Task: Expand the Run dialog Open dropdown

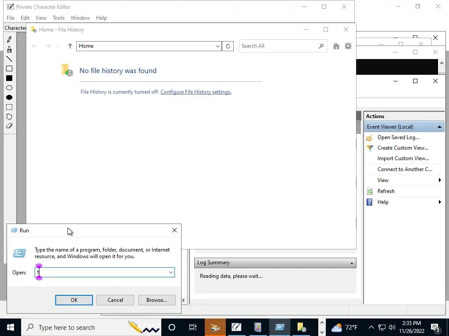Action: pos(171,273)
